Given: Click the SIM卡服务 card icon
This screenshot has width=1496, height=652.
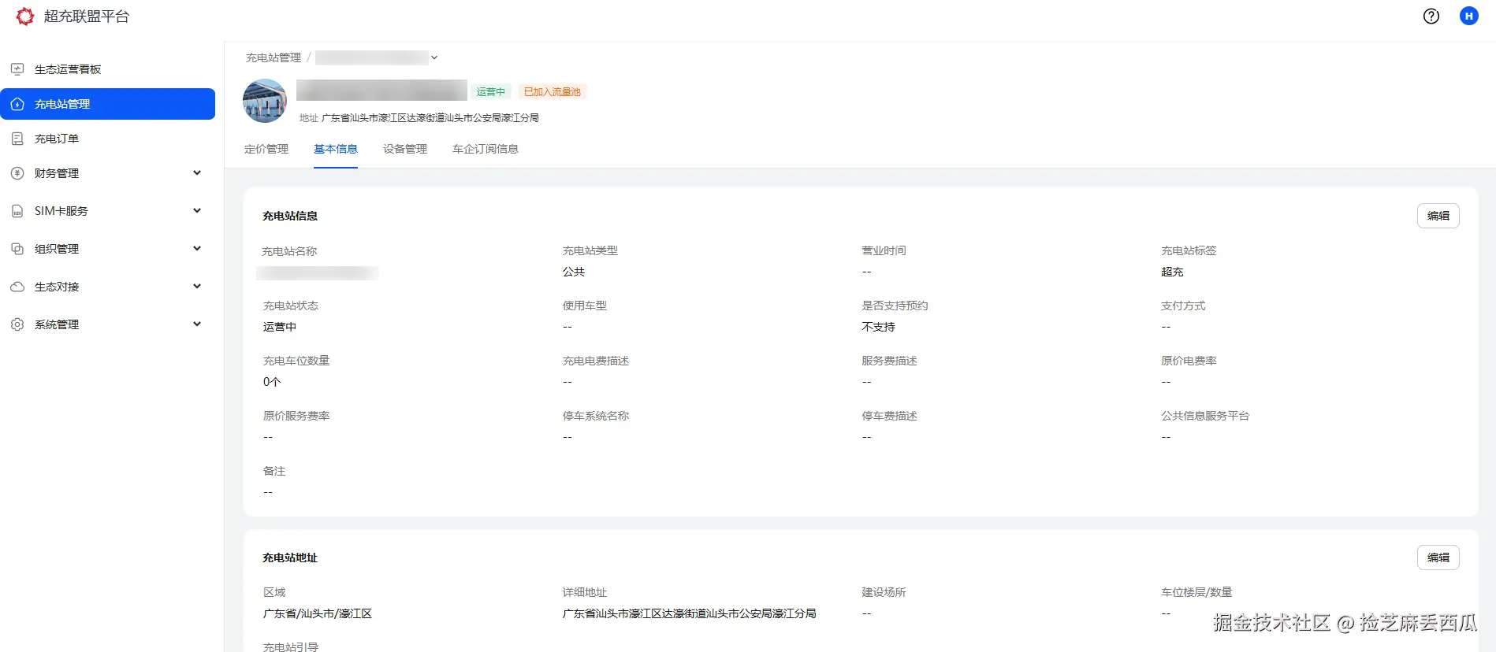Looking at the screenshot, I should pos(17,211).
